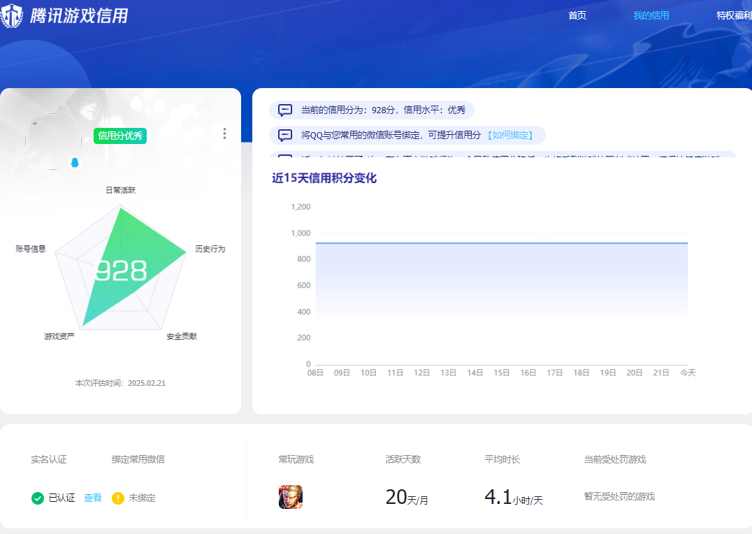The width and height of the screenshot is (752, 534).
Task: Click the green verified checkmark icon
Action: pyautogui.click(x=38, y=498)
